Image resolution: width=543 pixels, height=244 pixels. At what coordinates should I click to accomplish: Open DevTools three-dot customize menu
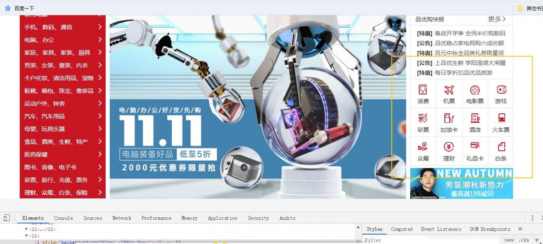tap(533, 218)
